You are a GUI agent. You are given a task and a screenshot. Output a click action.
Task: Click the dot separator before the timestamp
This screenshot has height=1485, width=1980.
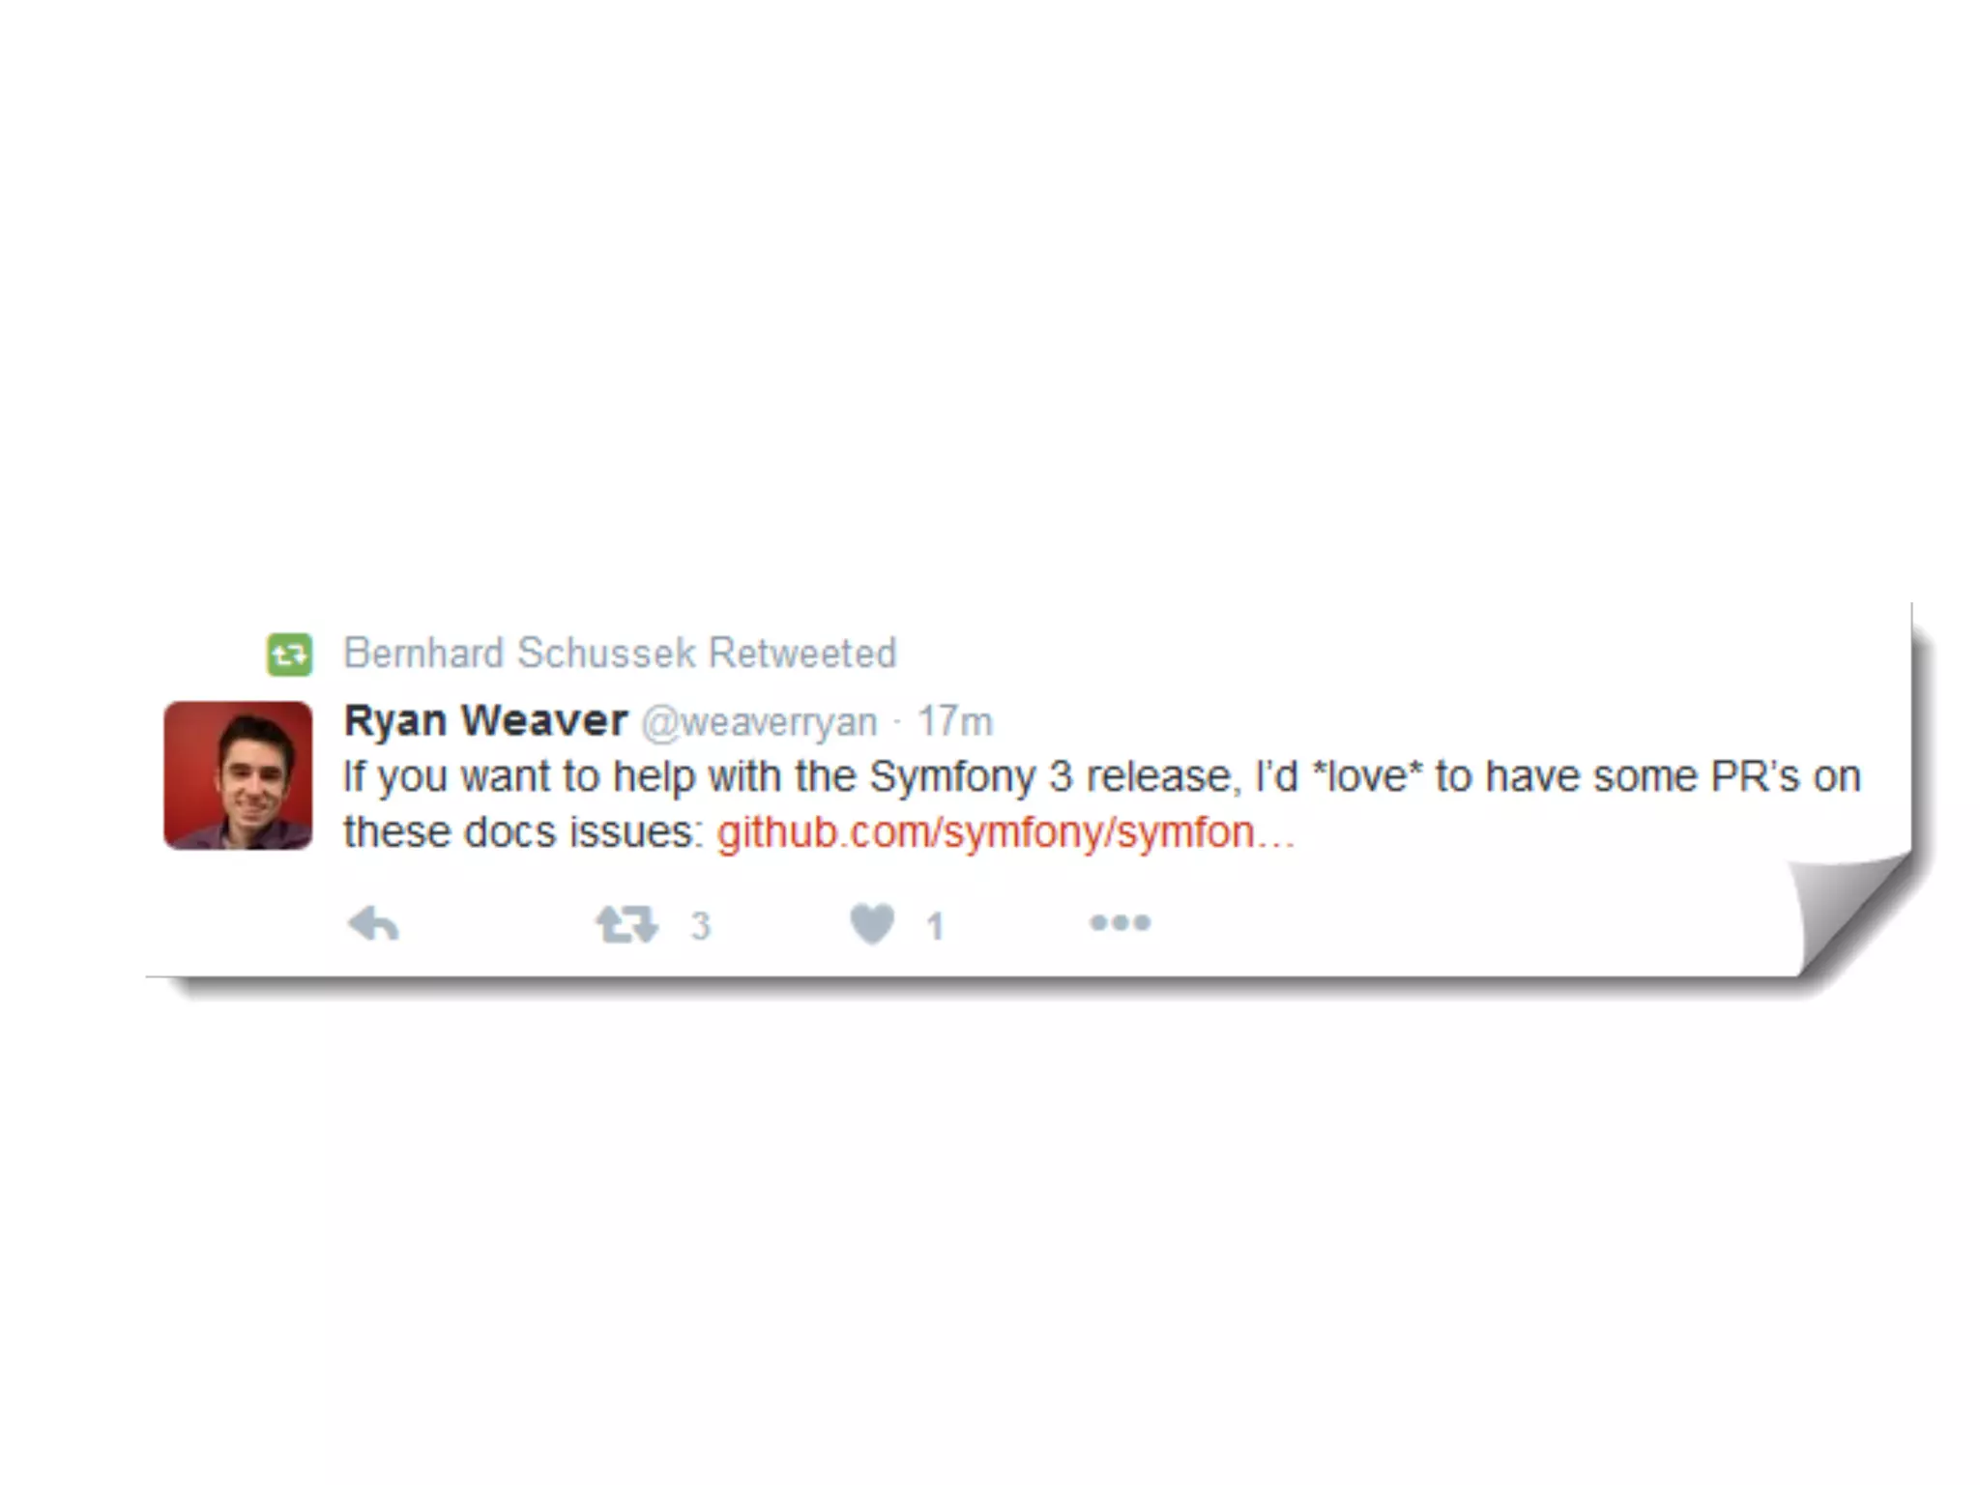pyautogui.click(x=897, y=723)
